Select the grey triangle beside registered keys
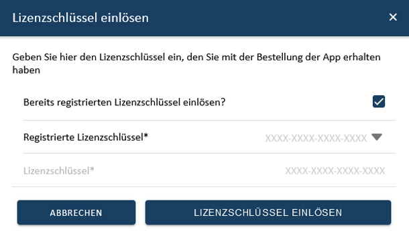 [x=377, y=137]
